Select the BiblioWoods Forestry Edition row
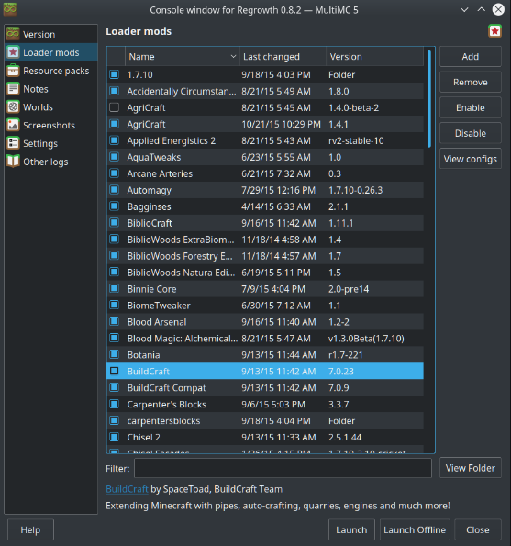Image resolution: width=511 pixels, height=546 pixels. (x=265, y=256)
